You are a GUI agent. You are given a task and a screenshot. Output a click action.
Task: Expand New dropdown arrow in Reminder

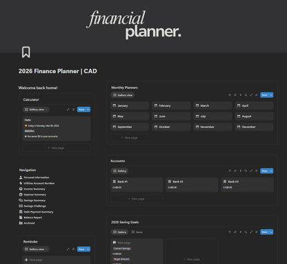88,249
